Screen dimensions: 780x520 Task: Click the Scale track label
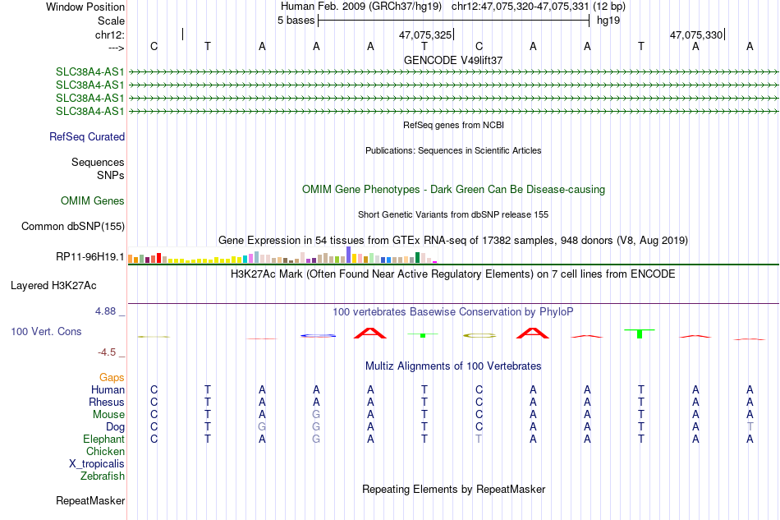click(x=111, y=21)
